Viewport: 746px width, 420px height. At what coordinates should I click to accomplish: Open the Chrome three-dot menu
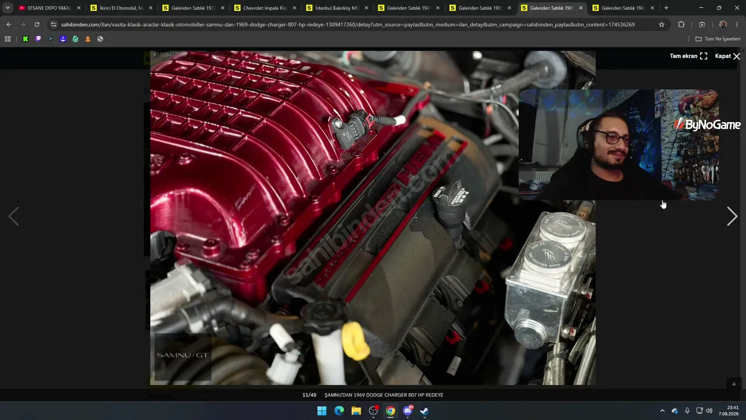point(737,24)
